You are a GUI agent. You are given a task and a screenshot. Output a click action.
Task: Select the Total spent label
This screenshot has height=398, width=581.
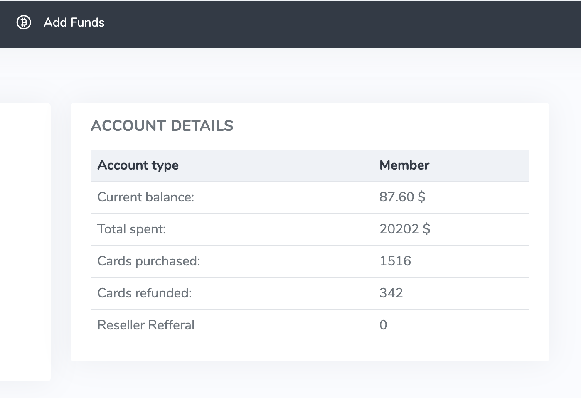[131, 229]
